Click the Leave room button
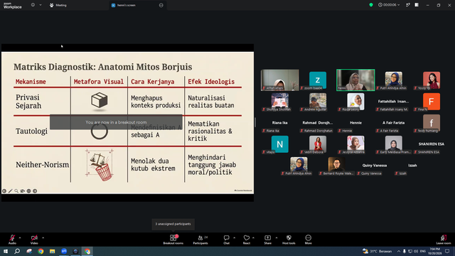This screenshot has height=256, width=455. pos(444,240)
